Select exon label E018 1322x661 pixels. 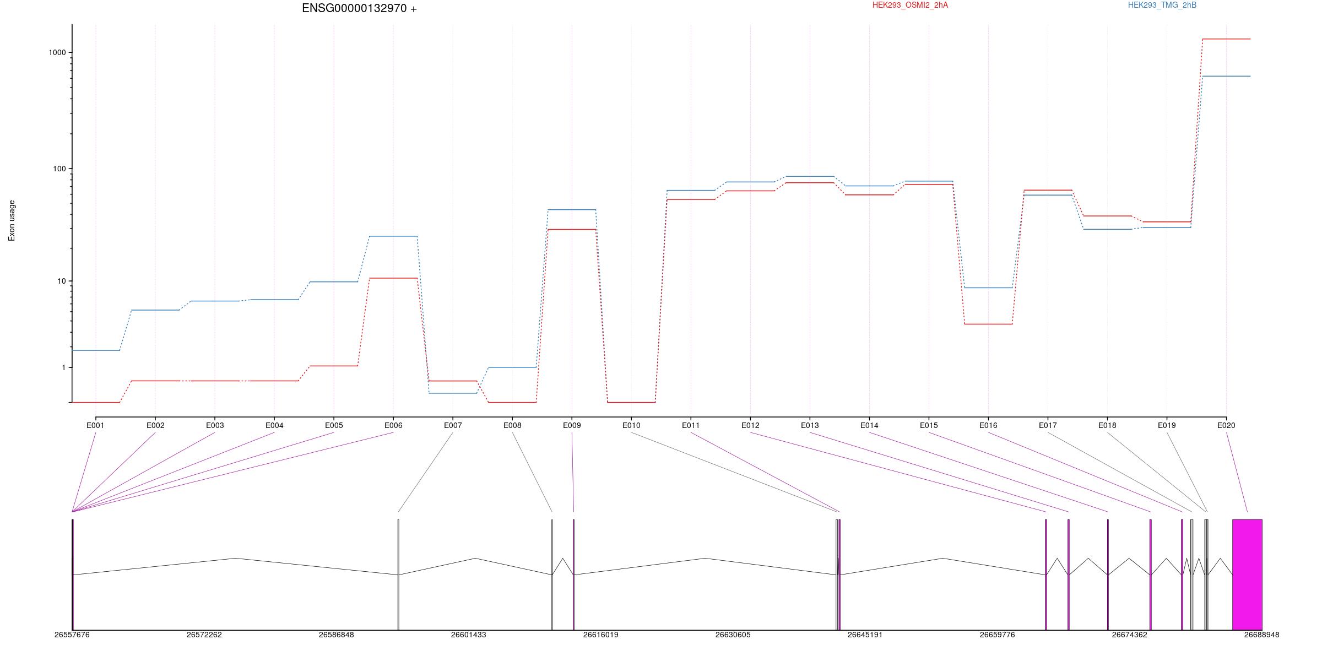click(1107, 425)
